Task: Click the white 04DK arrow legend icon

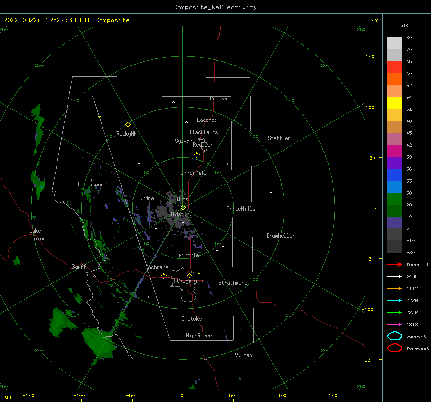Action: point(395,277)
